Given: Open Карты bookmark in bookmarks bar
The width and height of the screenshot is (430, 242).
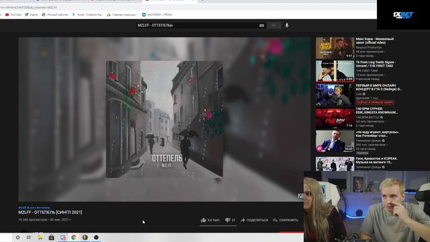Looking at the screenshot, I should (x=32, y=15).
